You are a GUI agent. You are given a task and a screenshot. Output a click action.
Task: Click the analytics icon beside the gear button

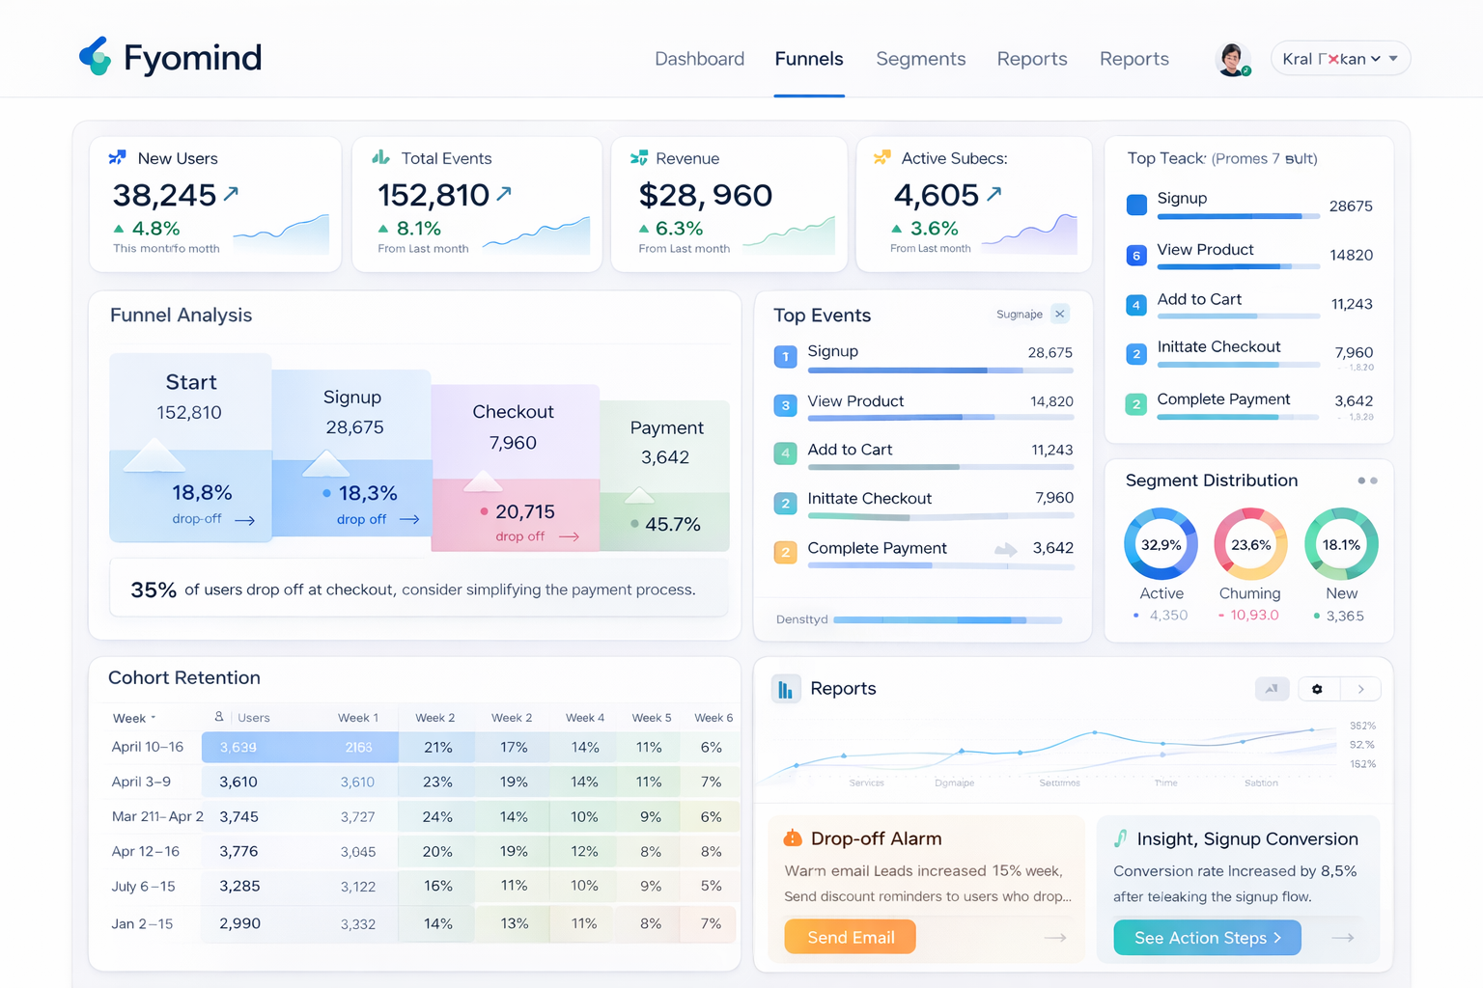[x=1272, y=689]
